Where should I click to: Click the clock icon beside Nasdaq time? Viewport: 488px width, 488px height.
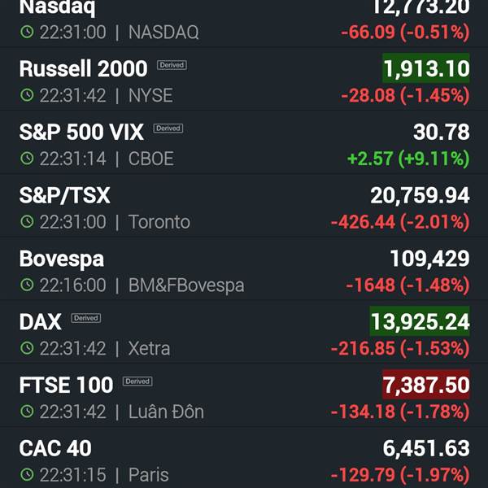pos(27,32)
